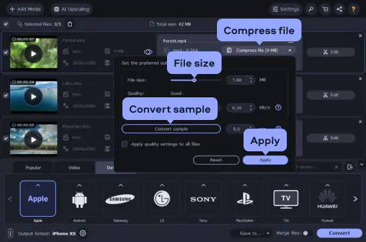
Task: Click the Reset button
Action: pyautogui.click(x=216, y=160)
